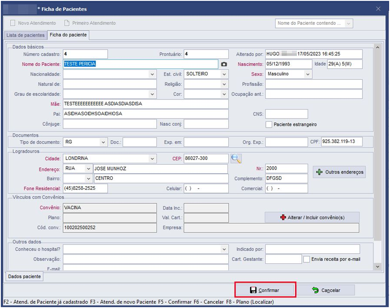Expand the Cidade LONDRINA dropdown
This screenshot has height=308, width=390.
point(152,159)
